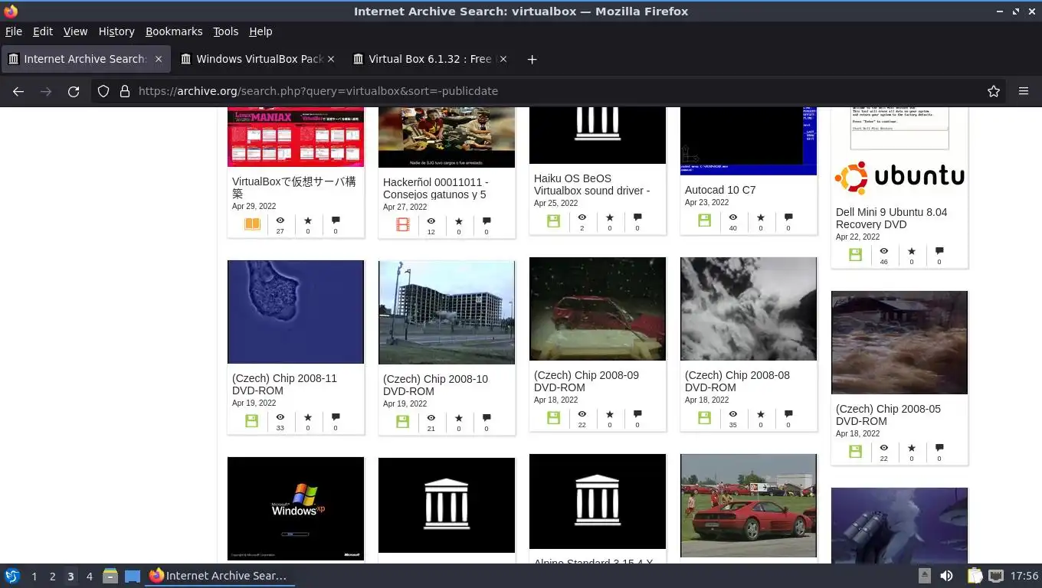Switch to the Virtual Box 6.1.32 tab
Screen dimensions: 1042x588
coord(429,59)
